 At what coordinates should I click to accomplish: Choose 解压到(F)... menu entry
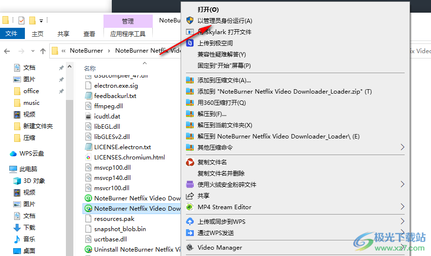(x=212, y=114)
